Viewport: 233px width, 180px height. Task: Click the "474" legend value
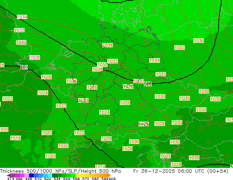pyautogui.click(x=11, y=179)
